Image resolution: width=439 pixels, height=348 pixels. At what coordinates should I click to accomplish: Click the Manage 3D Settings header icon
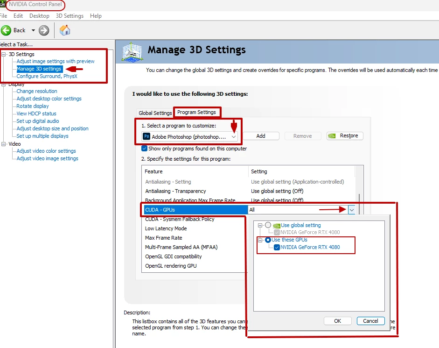tap(132, 52)
